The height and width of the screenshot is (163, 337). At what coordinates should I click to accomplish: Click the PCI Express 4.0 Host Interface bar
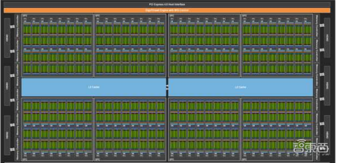[167, 5]
